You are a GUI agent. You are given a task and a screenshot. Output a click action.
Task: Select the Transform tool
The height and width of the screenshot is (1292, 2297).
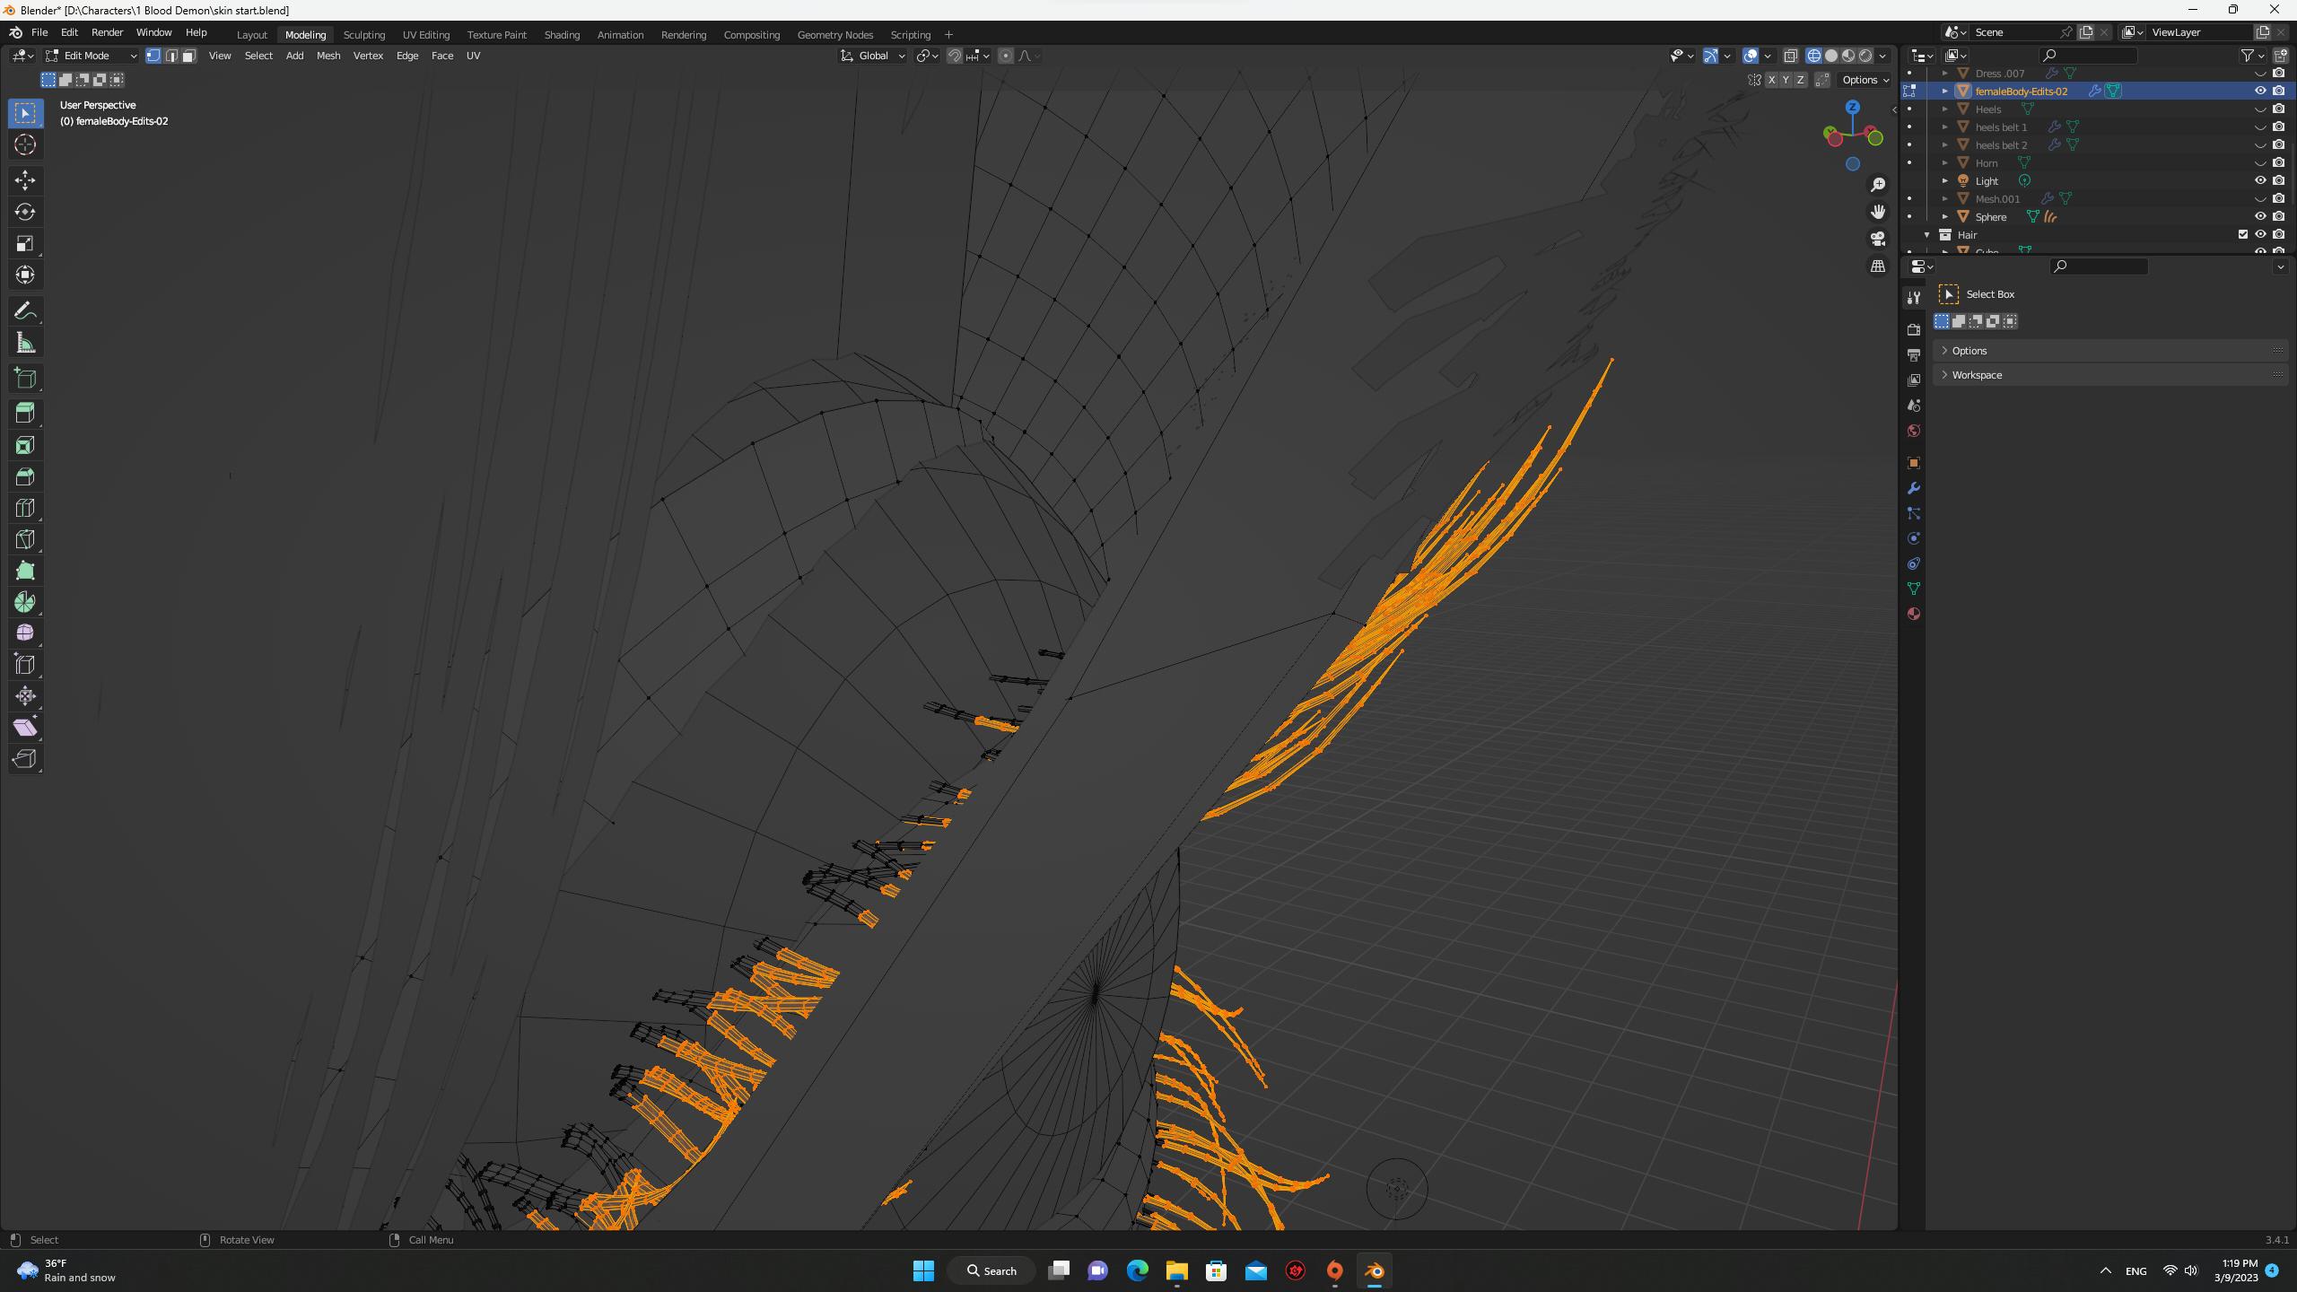(25, 275)
